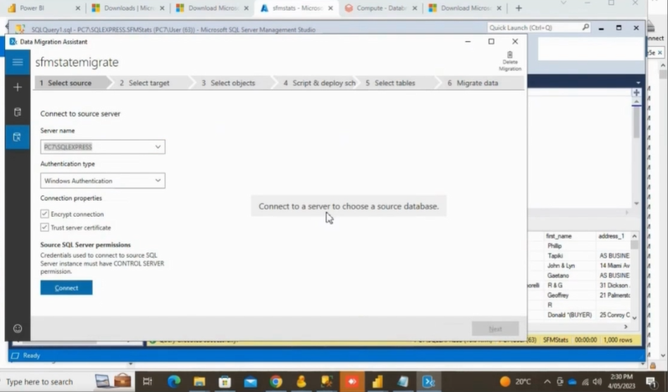668x392 pixels.
Task: Click the 1,000 rows status bar entry
Action: click(618, 340)
